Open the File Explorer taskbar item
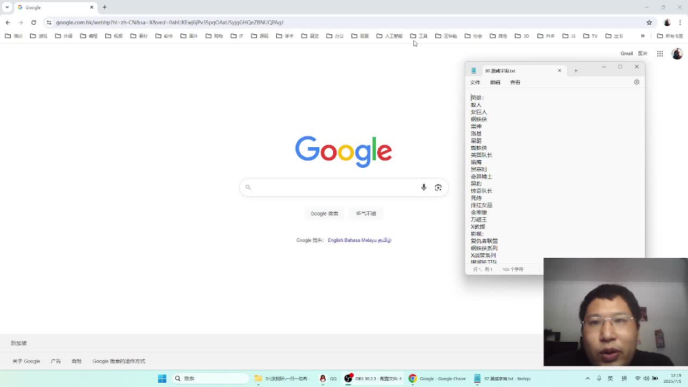 coord(282,378)
